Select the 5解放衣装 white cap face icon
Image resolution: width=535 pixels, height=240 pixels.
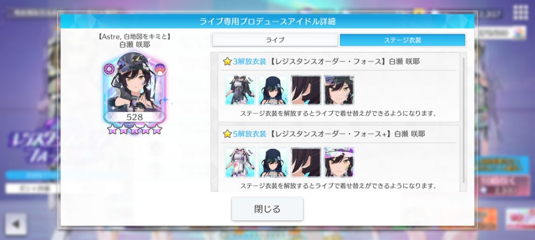coord(339,162)
